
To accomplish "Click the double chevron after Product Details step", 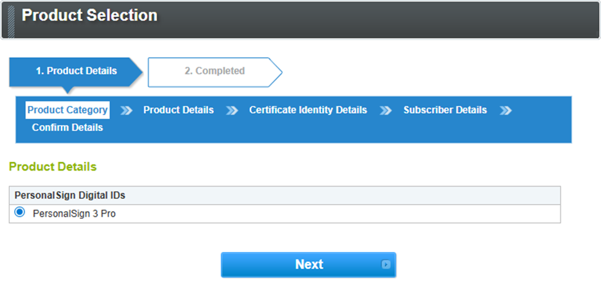I will click(231, 111).
